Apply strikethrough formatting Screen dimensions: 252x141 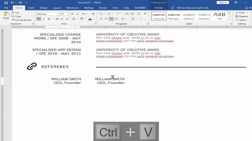57,19
